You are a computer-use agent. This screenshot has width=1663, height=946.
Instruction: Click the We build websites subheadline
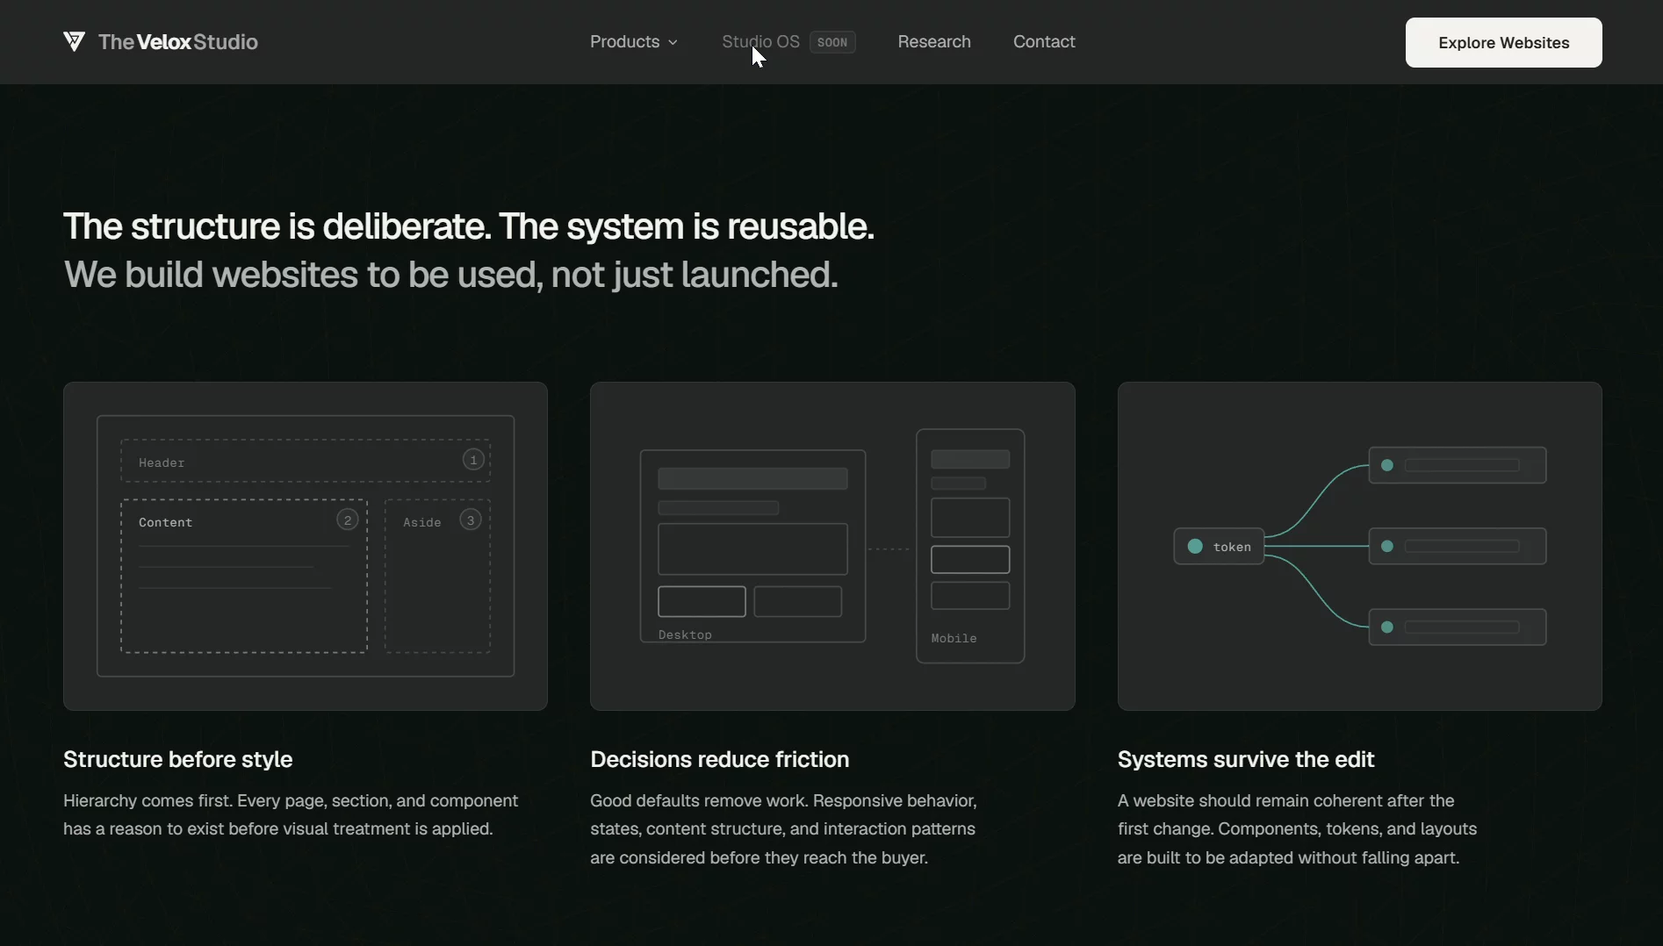450,275
